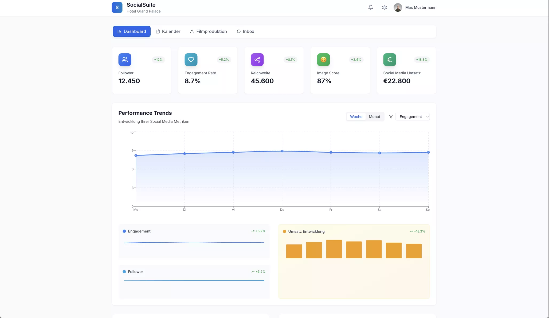Click the Engagement Rate heart icon
The image size is (549, 318).
coord(191,60)
